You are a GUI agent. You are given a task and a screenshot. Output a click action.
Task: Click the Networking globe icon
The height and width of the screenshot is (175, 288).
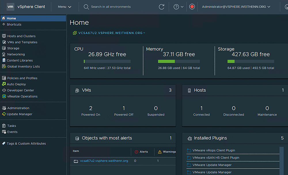[4, 54]
